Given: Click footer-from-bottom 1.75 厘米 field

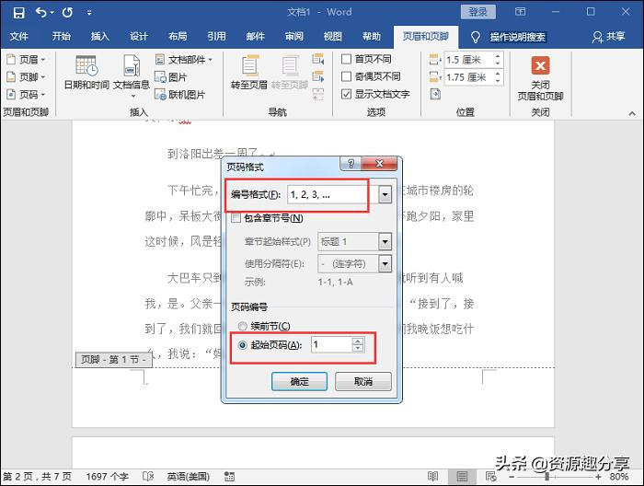Looking at the screenshot, I should 468,76.
